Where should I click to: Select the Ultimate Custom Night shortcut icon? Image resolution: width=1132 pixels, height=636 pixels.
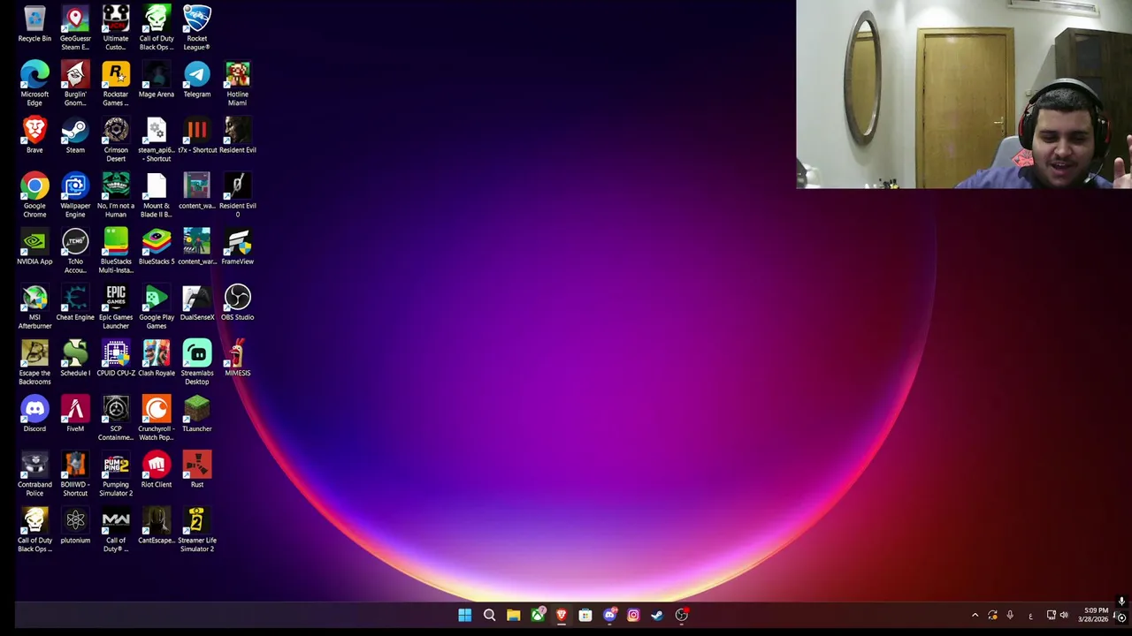point(116,27)
